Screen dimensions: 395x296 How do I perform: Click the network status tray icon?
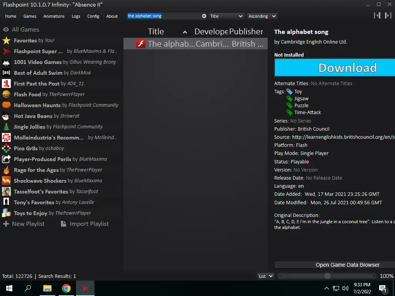pyautogui.click(x=336, y=288)
